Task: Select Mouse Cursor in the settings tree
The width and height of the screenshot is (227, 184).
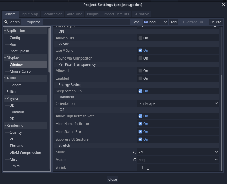Action: pos(21,71)
